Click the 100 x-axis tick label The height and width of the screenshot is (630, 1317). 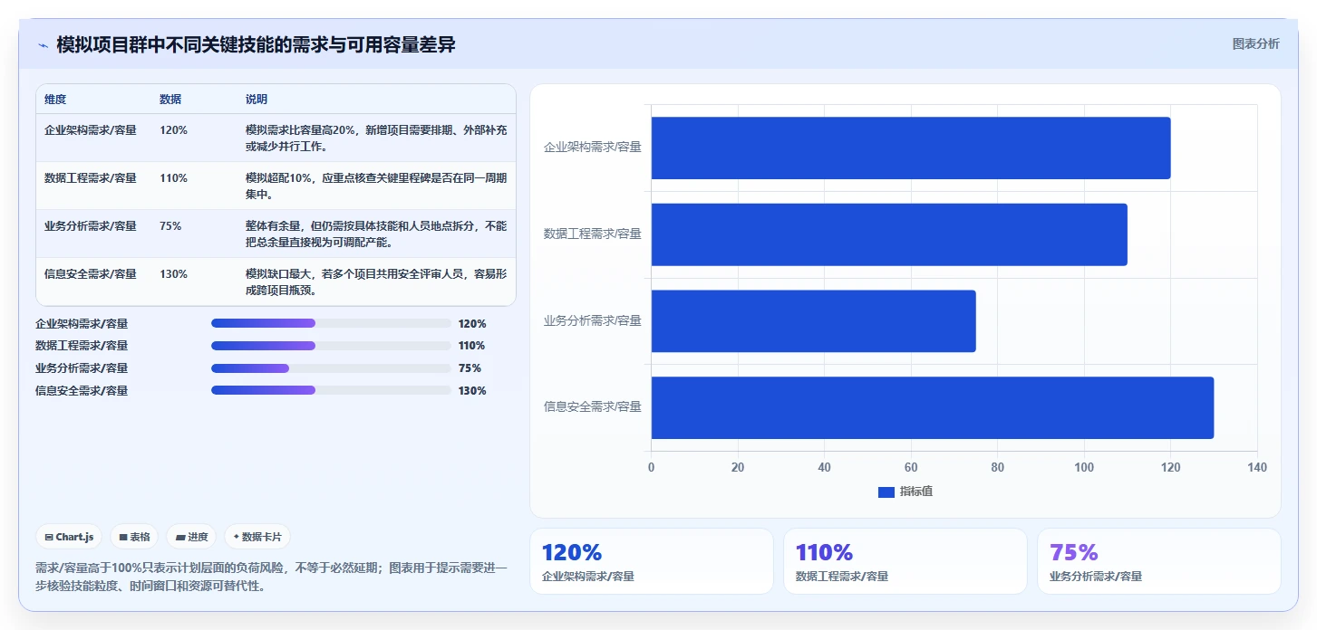(1084, 467)
